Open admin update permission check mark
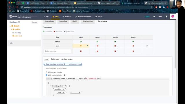The image size is (185, 104). point(115,42)
